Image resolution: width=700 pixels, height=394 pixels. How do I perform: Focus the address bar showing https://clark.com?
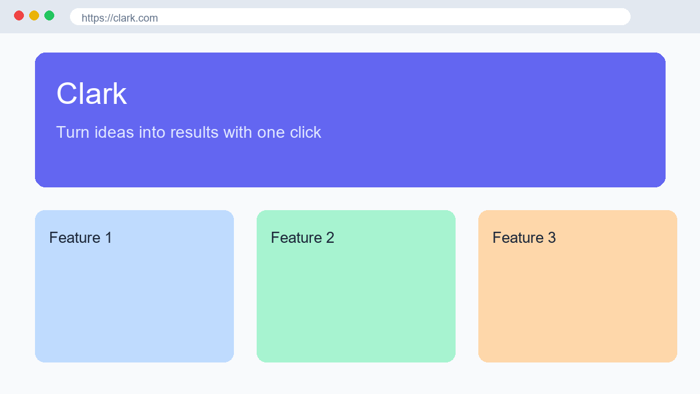pyautogui.click(x=350, y=17)
